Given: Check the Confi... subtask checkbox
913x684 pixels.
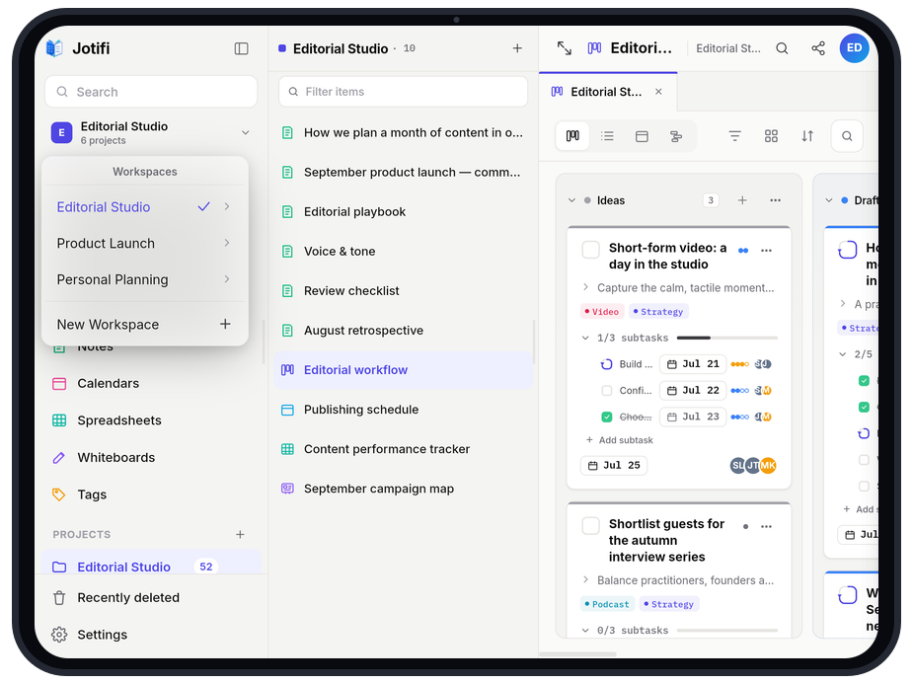Looking at the screenshot, I should [607, 391].
